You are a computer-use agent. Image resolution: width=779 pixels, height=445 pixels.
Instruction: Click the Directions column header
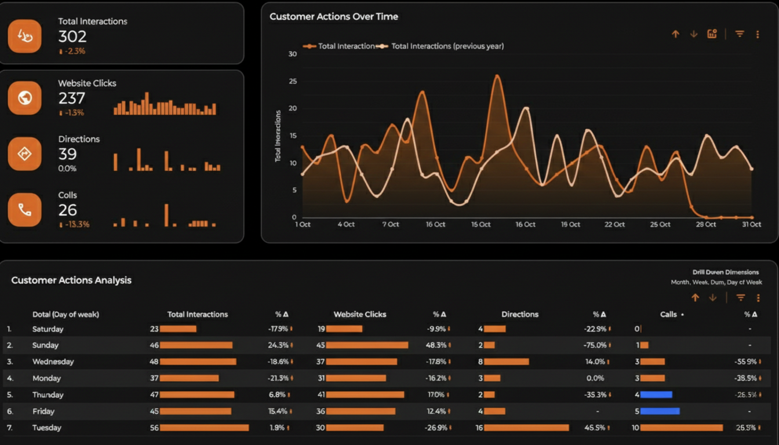(519, 315)
